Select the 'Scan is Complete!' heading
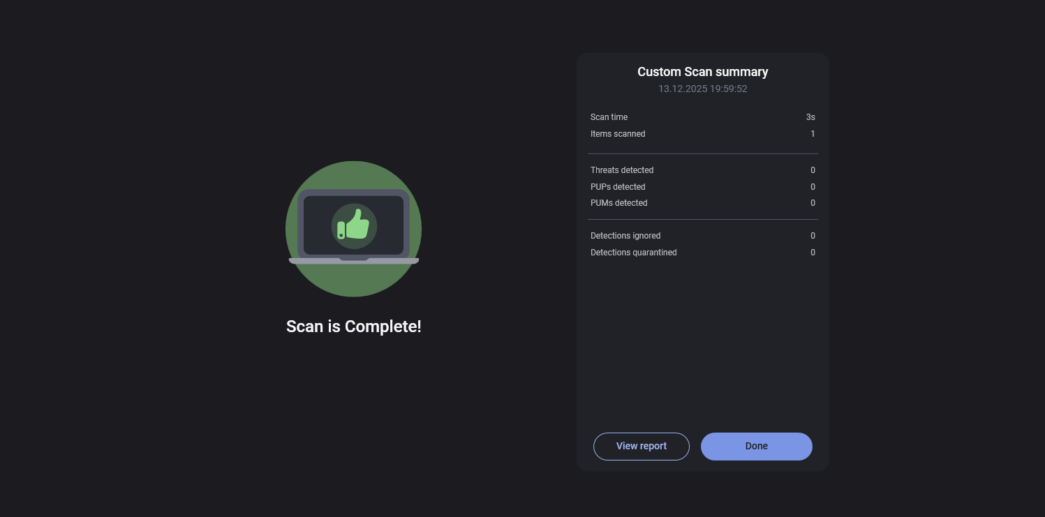The height and width of the screenshot is (517, 1045). [x=354, y=327]
